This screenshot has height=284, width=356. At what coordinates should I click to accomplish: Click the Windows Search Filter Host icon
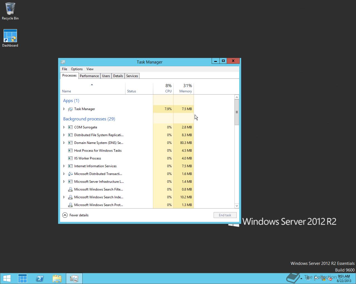tap(70, 189)
